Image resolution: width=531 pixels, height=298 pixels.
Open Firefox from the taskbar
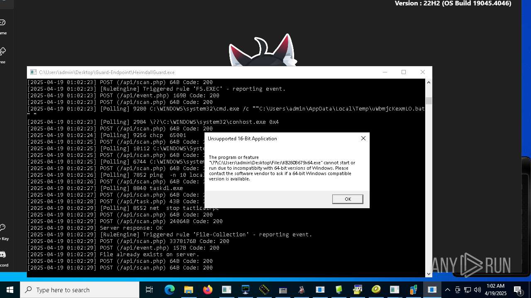pyautogui.click(x=207, y=290)
